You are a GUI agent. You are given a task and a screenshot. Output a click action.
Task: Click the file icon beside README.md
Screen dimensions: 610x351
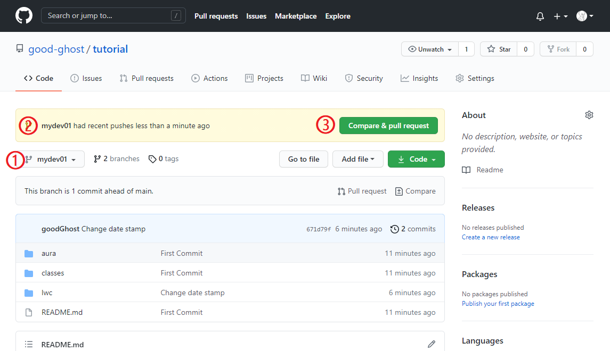pos(29,312)
